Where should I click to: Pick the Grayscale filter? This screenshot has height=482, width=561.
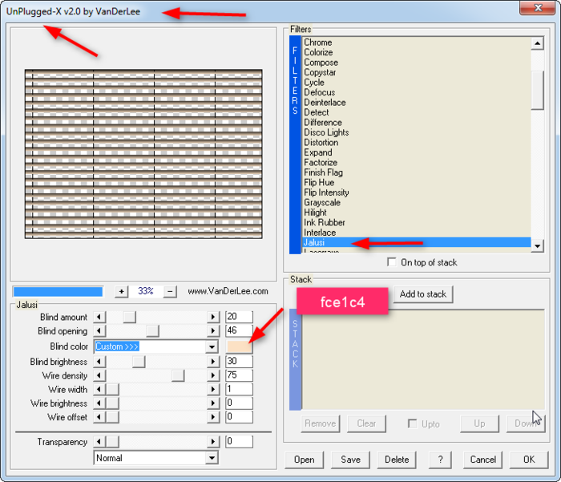322,202
